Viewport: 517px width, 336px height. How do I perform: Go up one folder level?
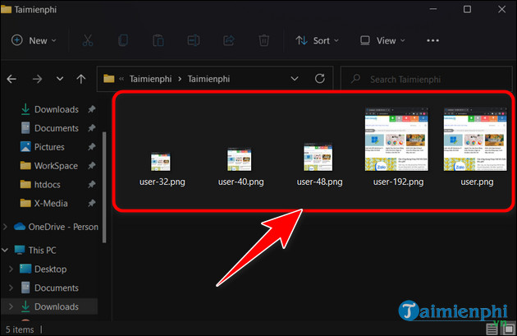pyautogui.click(x=81, y=79)
